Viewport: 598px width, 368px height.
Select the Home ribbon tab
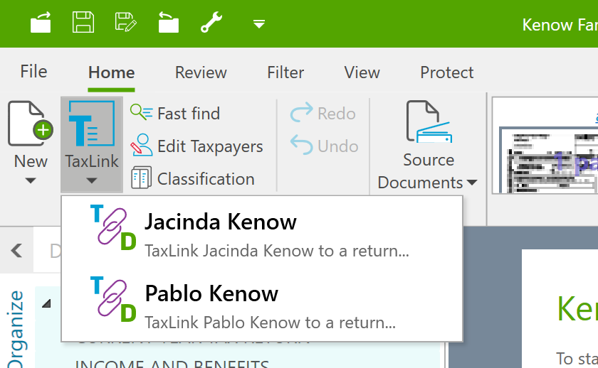111,72
